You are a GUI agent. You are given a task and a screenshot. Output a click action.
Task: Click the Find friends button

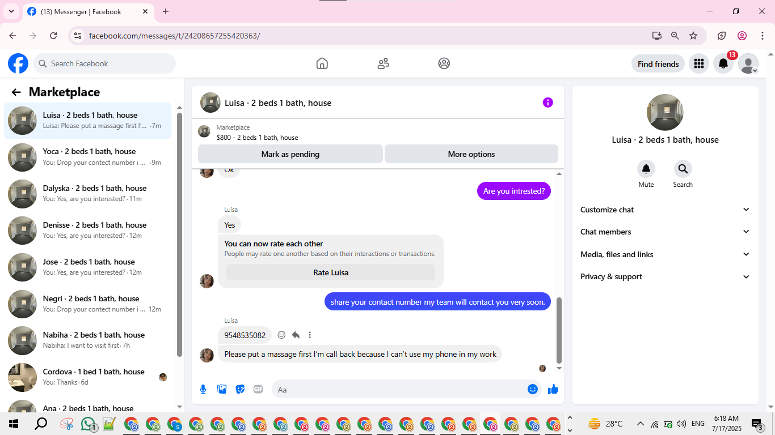[658, 64]
